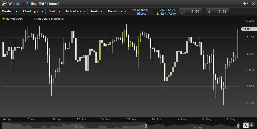Viewport: 257px width, 129px height.
Task: Open the Scale dropdown menu
Action: (55, 11)
